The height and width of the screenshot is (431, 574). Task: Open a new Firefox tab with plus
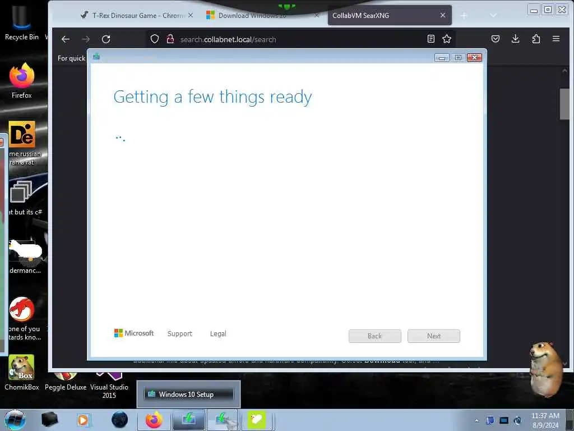[464, 16]
